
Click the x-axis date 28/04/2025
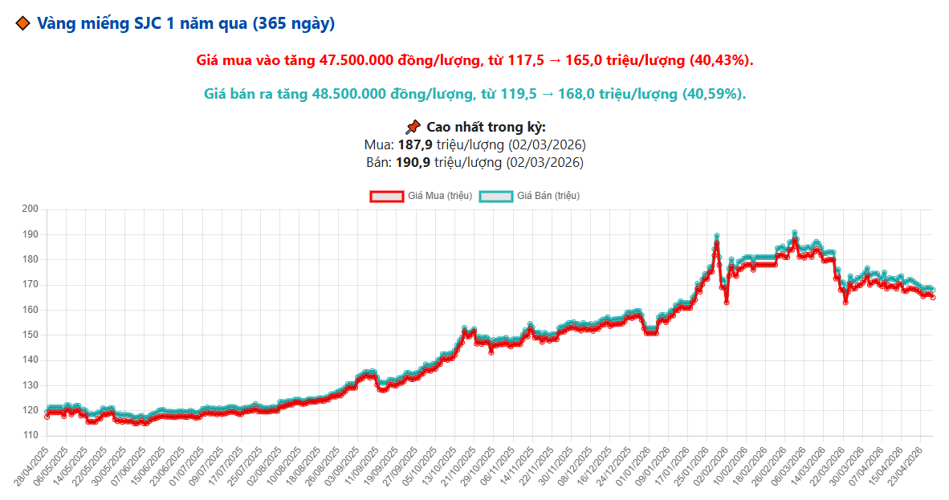(x=31, y=466)
